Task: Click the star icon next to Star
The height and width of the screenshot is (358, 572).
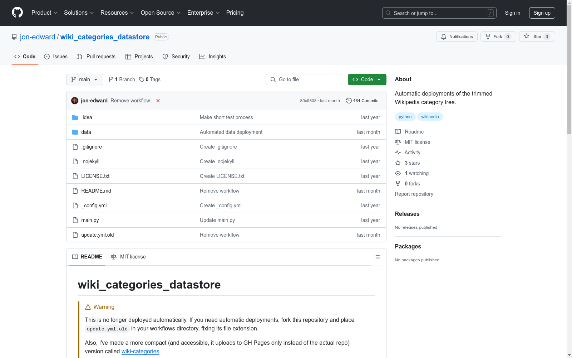Action: click(527, 36)
